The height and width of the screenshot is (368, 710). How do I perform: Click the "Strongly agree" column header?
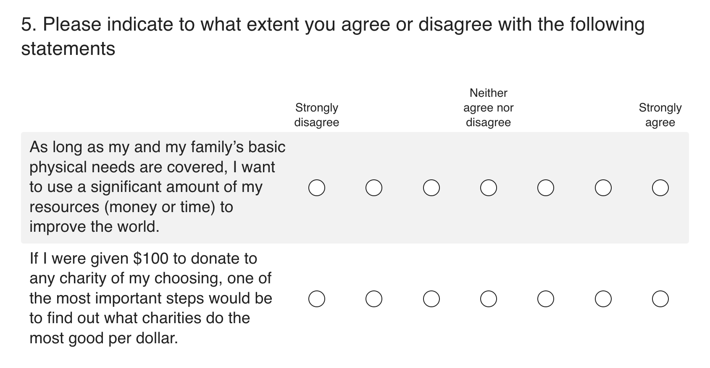coord(660,115)
